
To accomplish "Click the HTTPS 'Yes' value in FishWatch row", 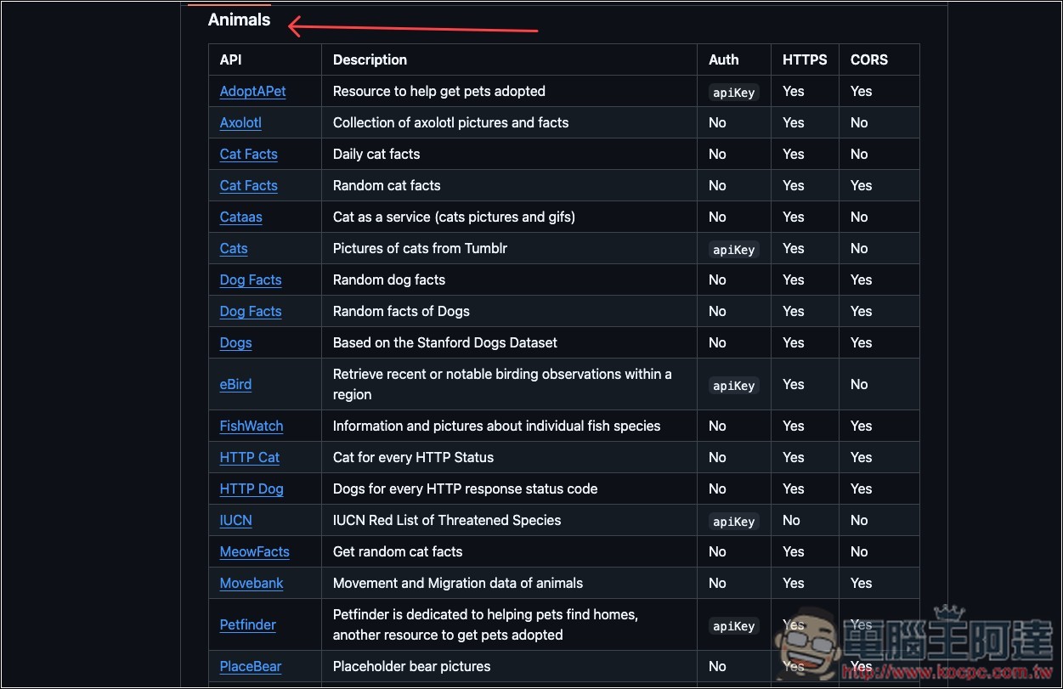I will 794,426.
